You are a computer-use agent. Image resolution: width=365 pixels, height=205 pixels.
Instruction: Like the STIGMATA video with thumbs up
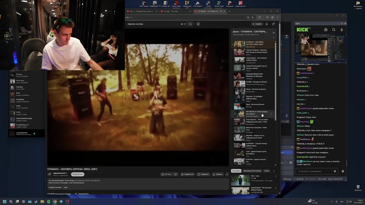click(x=166, y=174)
